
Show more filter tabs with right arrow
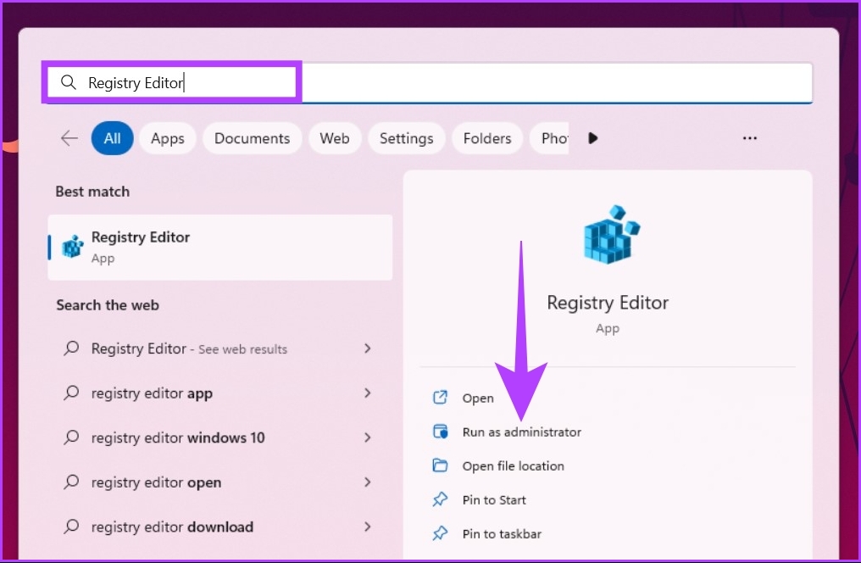point(592,138)
